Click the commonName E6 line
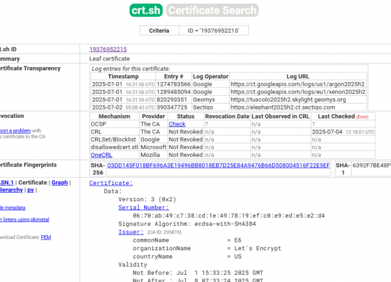This screenshot has height=282, width=391. pos(187,240)
